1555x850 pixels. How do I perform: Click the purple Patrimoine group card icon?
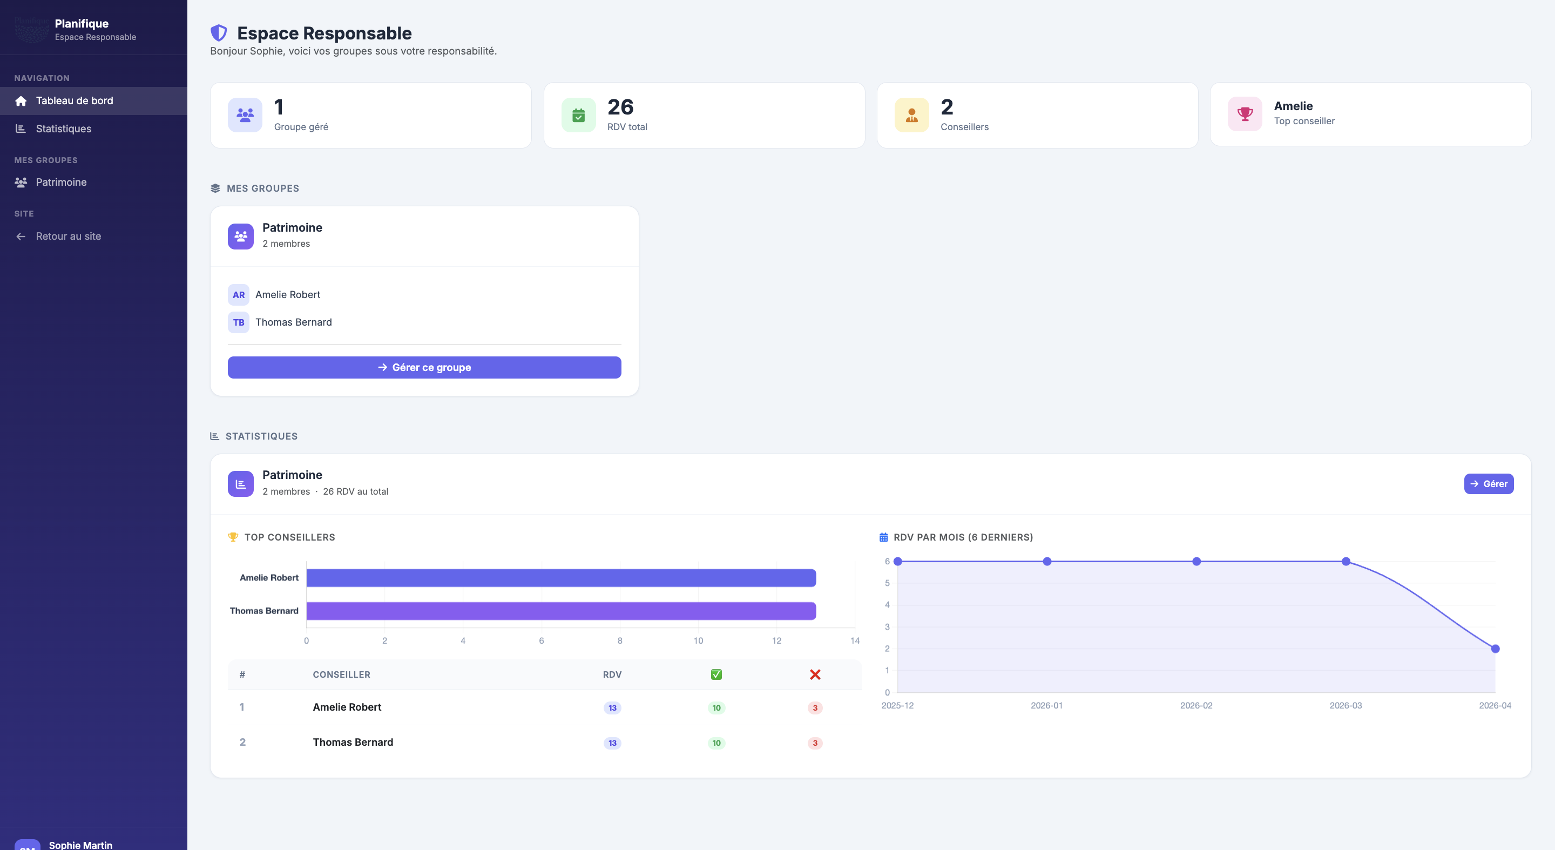[x=241, y=236]
